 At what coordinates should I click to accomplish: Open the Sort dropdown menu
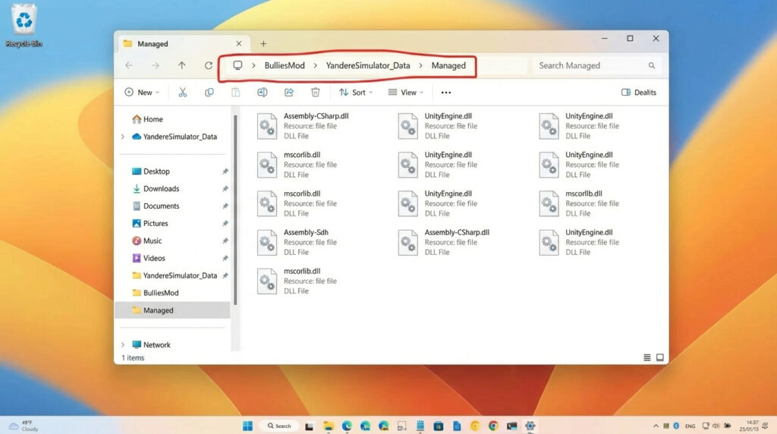coord(354,93)
